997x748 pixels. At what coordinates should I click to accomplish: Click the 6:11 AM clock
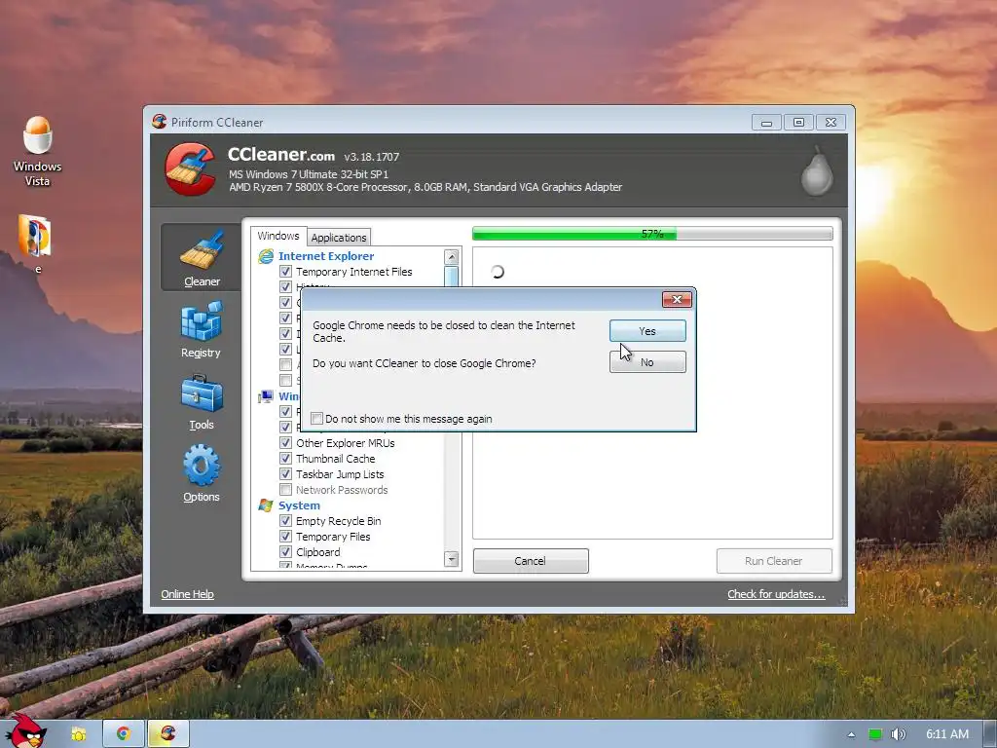tap(946, 734)
